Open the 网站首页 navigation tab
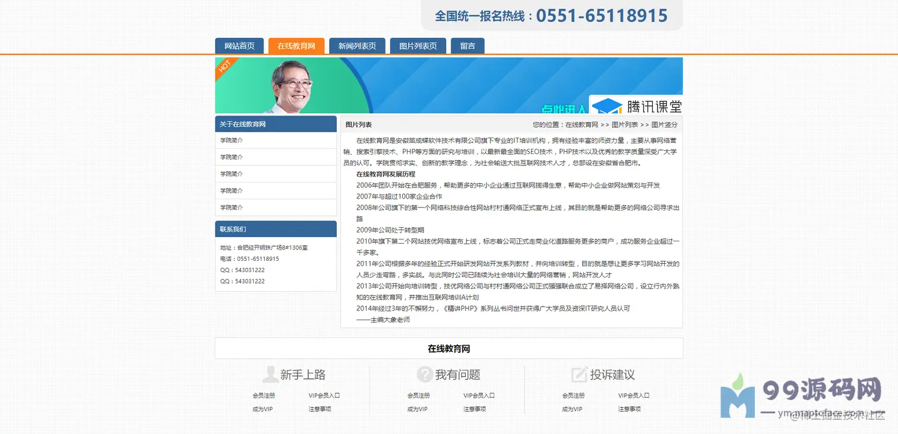The height and width of the screenshot is (434, 898). pos(239,46)
